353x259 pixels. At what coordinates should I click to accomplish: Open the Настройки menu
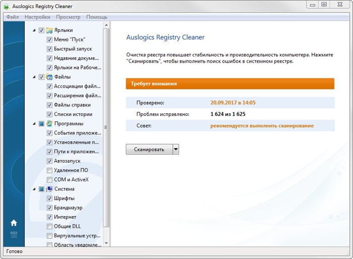[37, 17]
